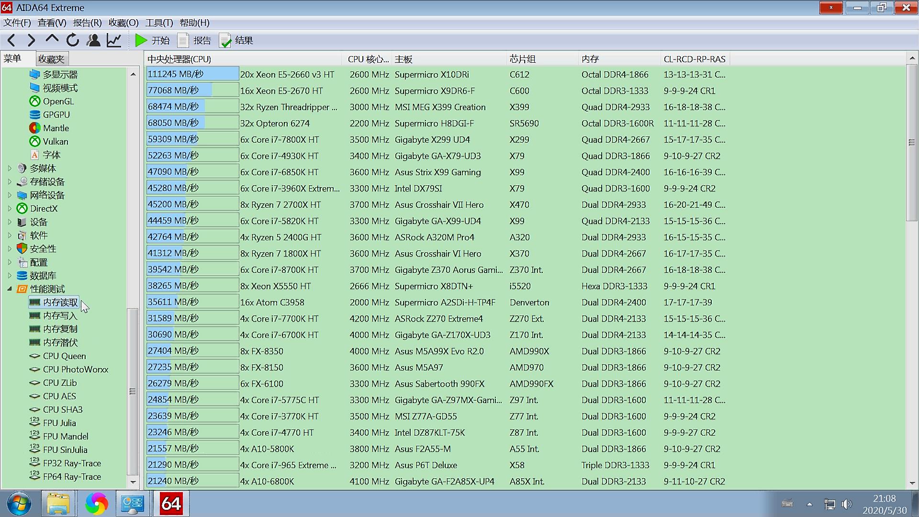Screen dimensions: 919x517
Task: Click the 结果 results icon
Action: coord(225,41)
